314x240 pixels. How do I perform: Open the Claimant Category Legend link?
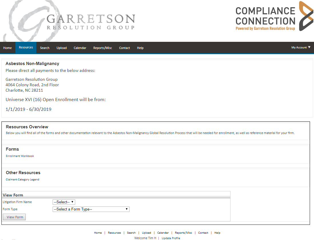point(22,180)
